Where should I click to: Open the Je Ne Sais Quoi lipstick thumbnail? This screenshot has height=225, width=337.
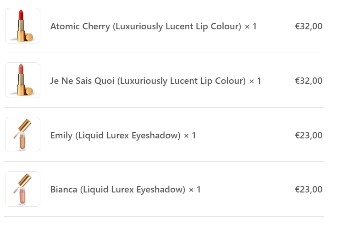point(22,80)
